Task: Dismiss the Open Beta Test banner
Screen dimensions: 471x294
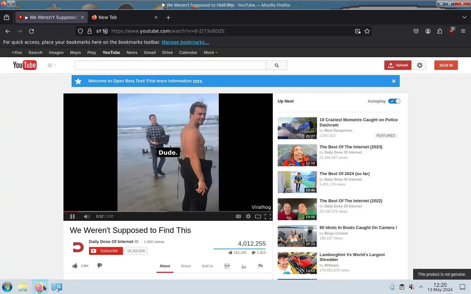Action: (394, 81)
